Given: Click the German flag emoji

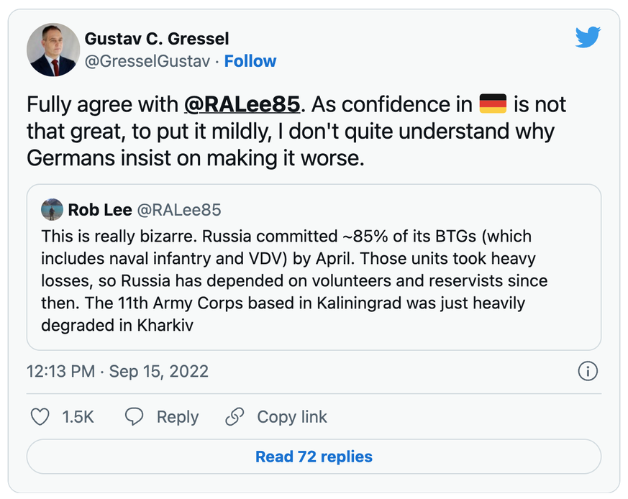Looking at the screenshot, I should 493,104.
